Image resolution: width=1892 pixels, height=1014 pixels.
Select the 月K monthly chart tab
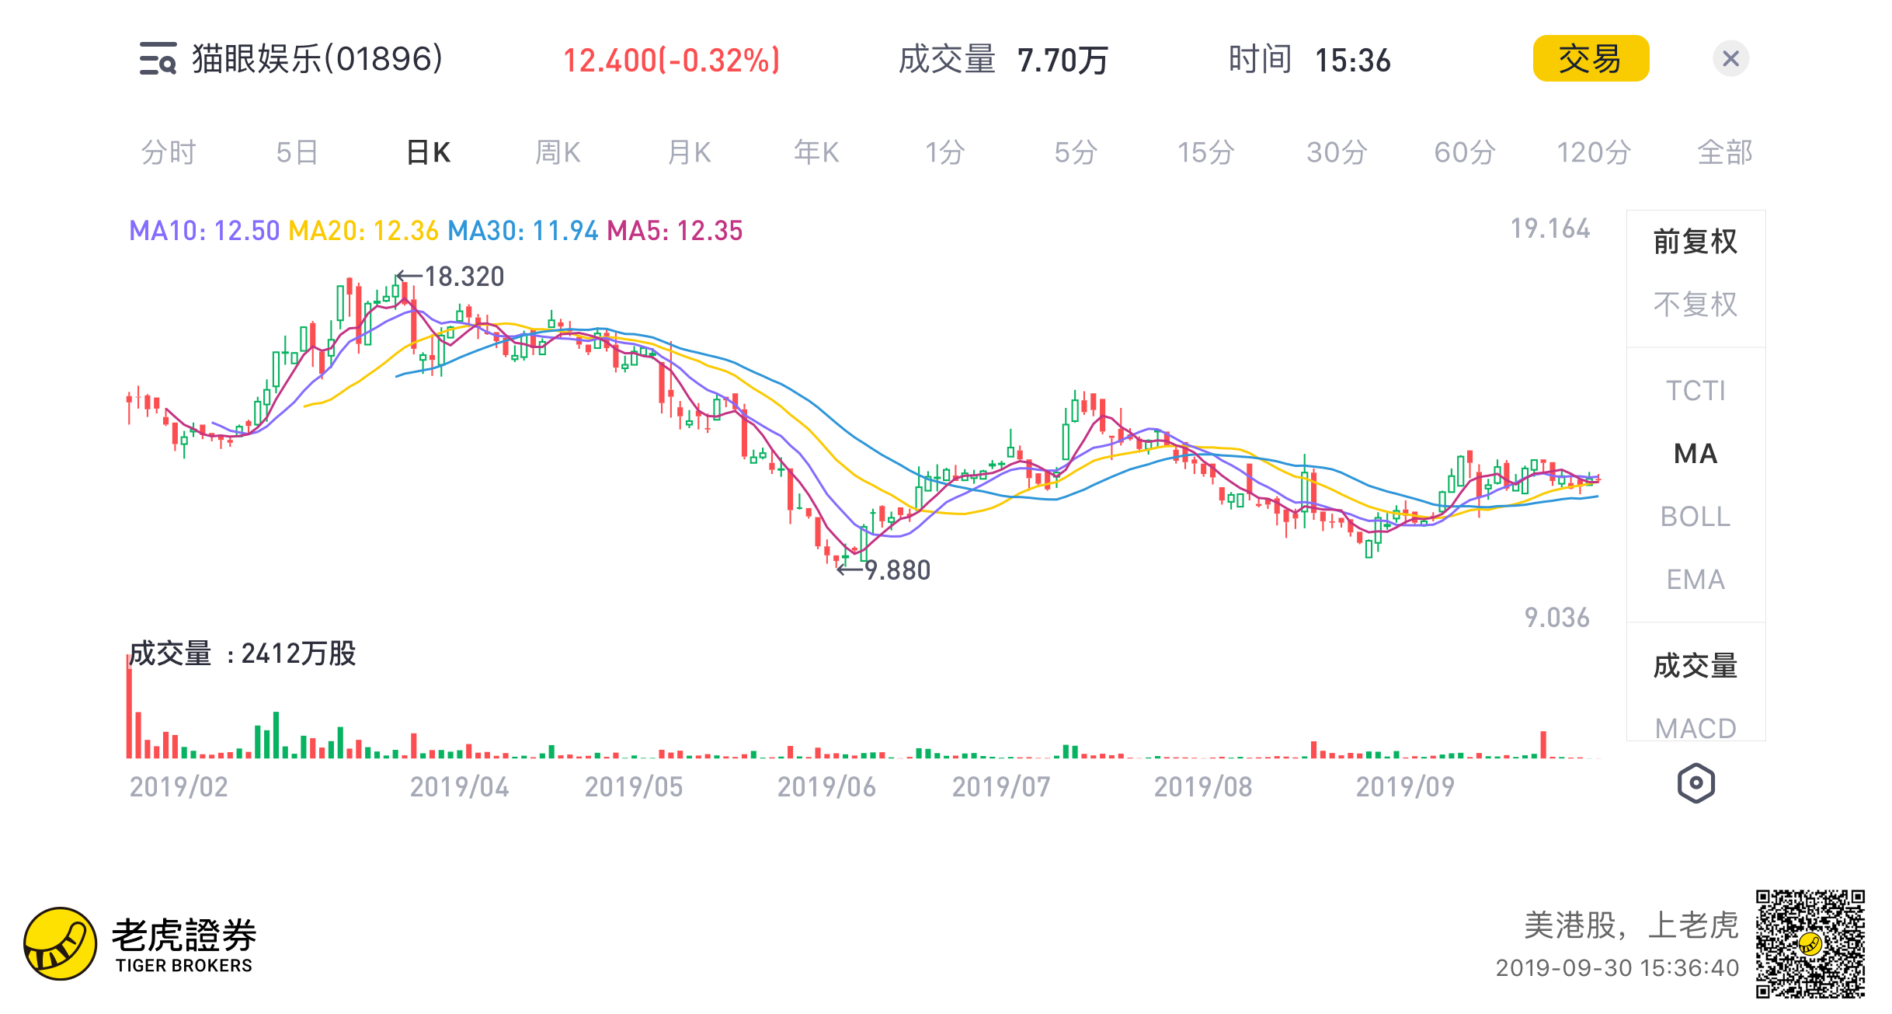pyautogui.click(x=689, y=152)
